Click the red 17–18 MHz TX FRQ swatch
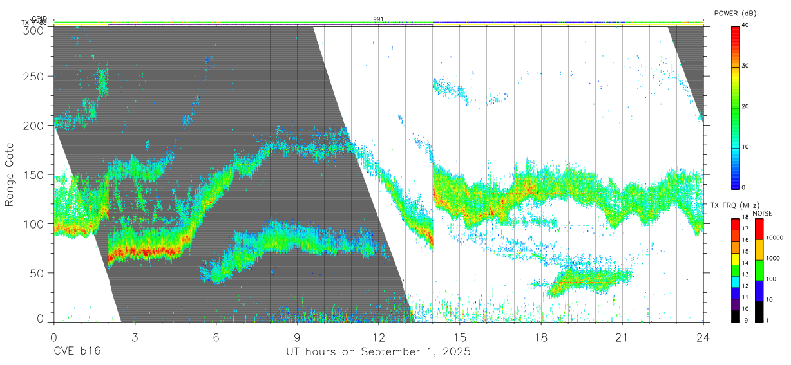 735,223
